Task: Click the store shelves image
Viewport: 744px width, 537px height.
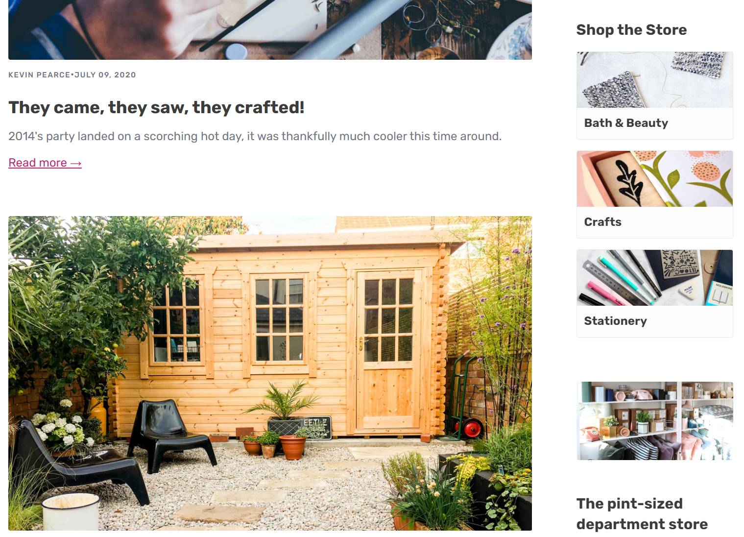Action: (x=654, y=421)
